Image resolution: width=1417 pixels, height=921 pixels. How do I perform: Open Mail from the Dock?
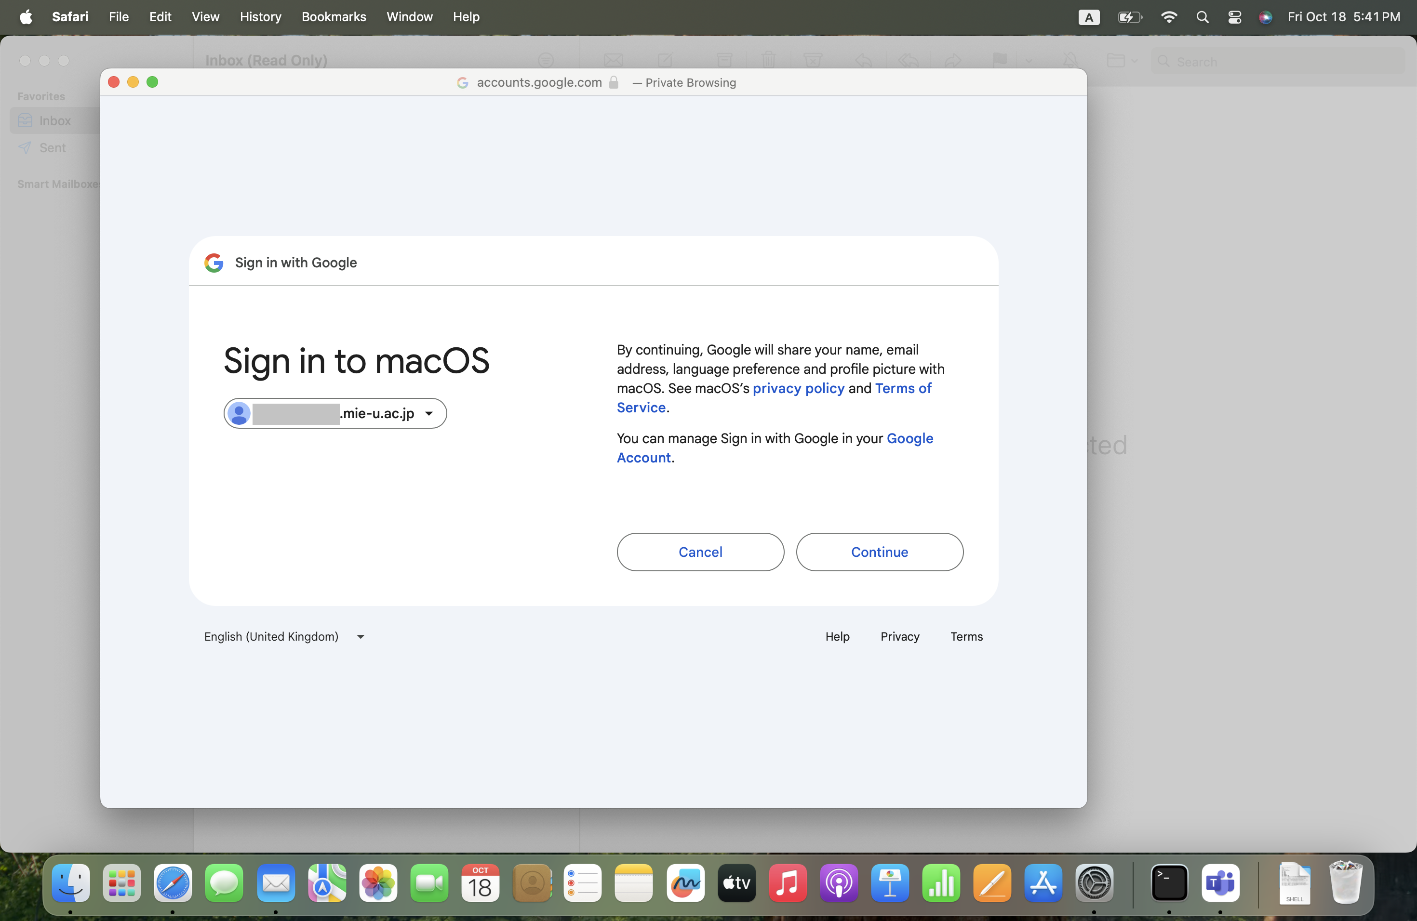point(276,883)
